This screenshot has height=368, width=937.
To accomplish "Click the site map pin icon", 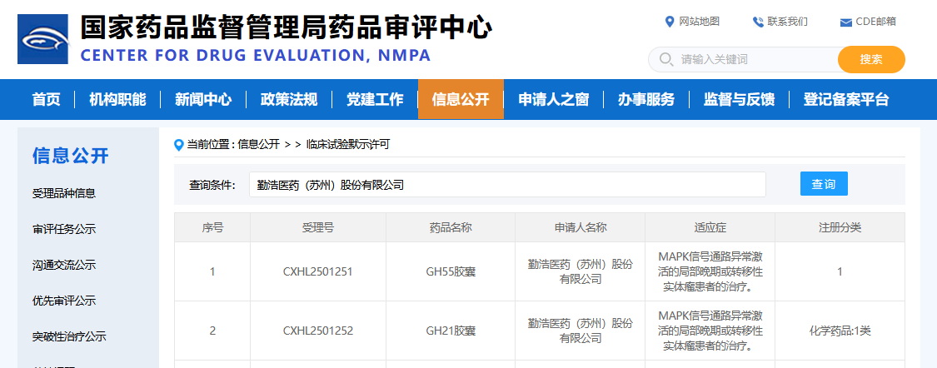I will [x=669, y=22].
